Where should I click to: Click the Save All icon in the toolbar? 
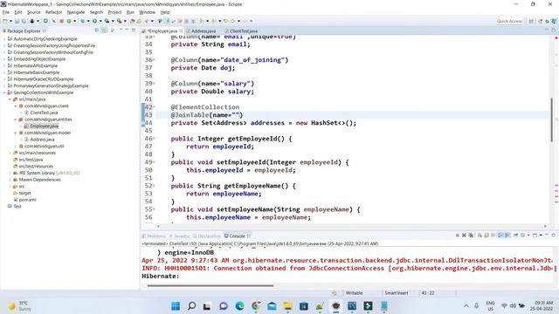coord(24,21)
